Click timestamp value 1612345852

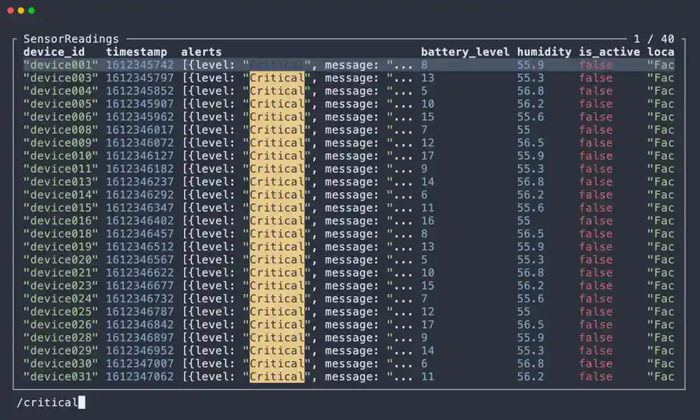[x=140, y=90]
